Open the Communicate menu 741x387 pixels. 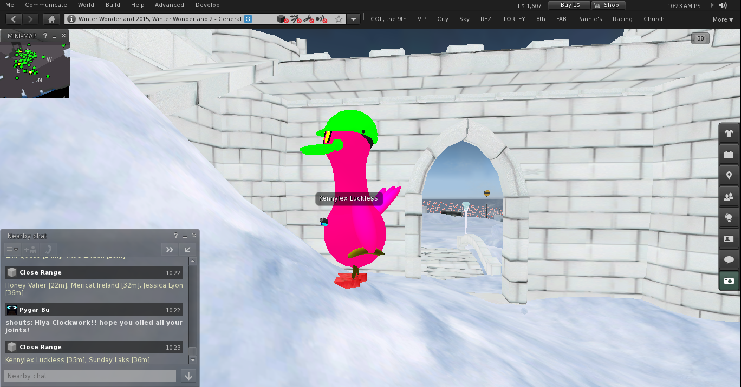click(46, 5)
